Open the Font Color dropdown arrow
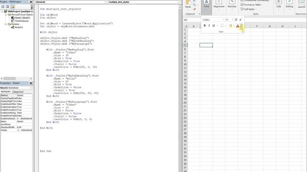The width and height of the screenshot is (307, 172). (x=241, y=25)
